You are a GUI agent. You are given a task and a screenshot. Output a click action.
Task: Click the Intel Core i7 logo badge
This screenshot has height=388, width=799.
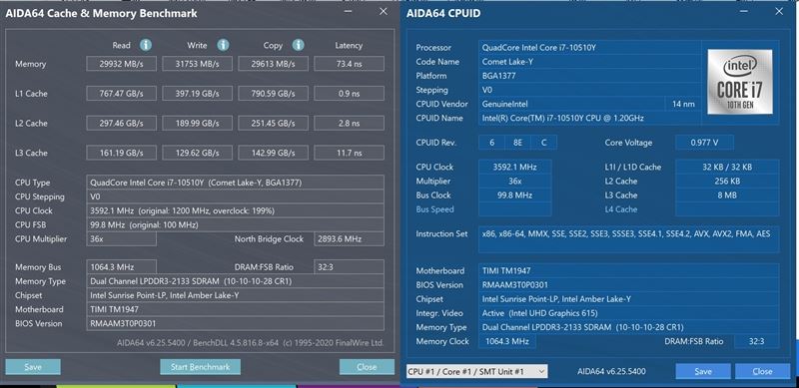click(x=740, y=82)
